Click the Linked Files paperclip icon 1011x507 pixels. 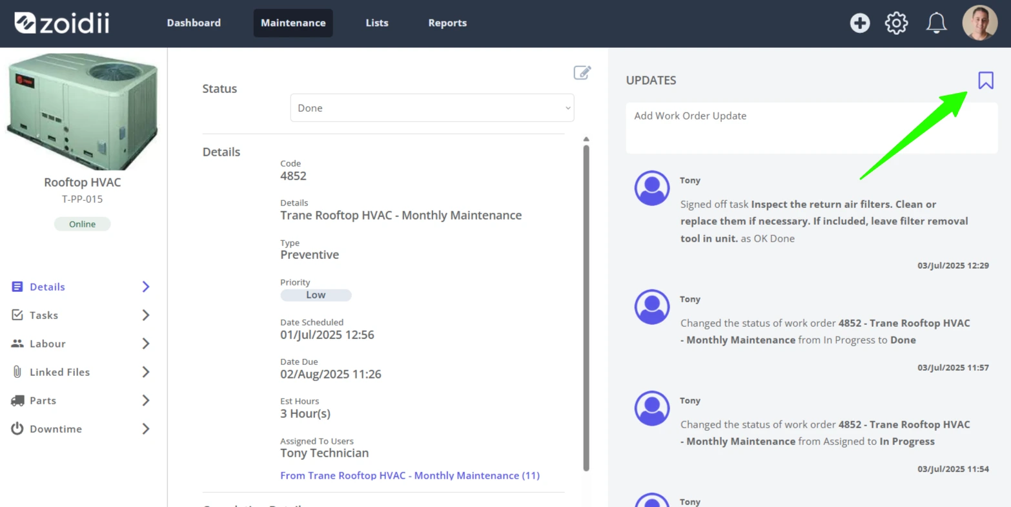pyautogui.click(x=17, y=372)
